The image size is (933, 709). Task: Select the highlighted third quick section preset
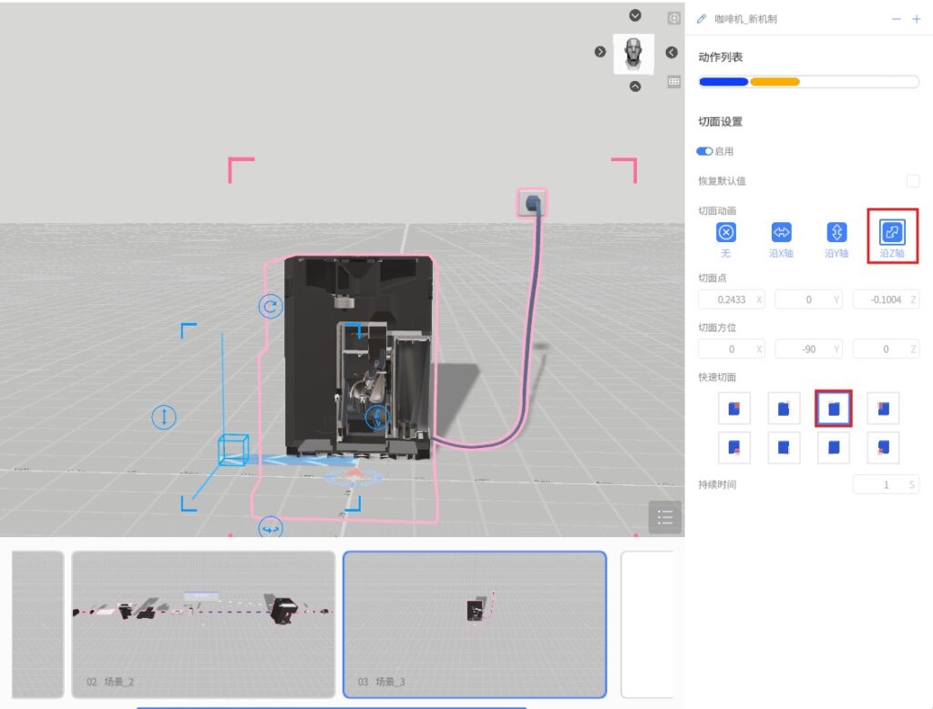[x=833, y=409]
